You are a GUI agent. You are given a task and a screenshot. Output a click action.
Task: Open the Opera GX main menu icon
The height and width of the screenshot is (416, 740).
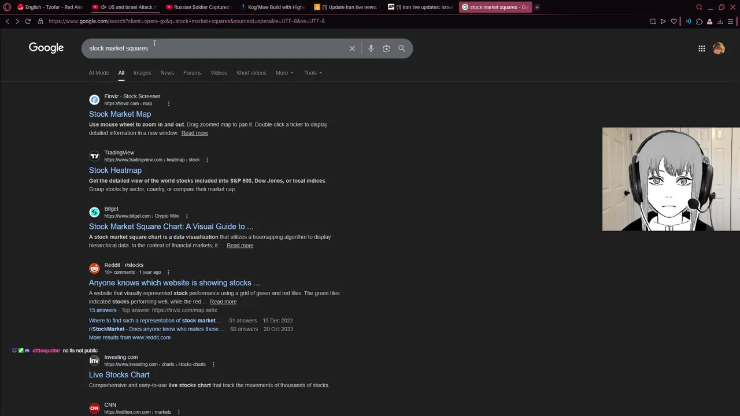tap(7, 7)
